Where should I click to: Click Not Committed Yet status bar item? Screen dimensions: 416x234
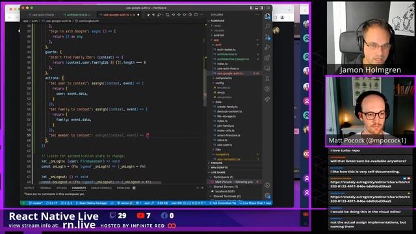pyautogui.click(x=222, y=203)
